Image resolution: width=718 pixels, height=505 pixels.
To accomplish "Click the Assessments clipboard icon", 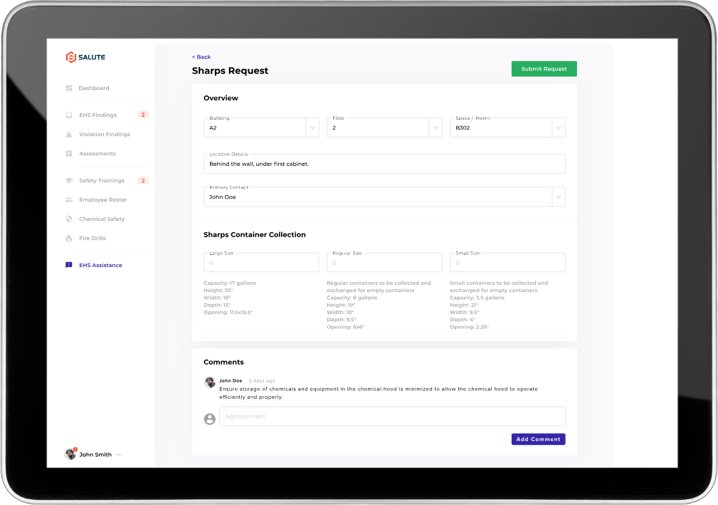I will (x=69, y=154).
